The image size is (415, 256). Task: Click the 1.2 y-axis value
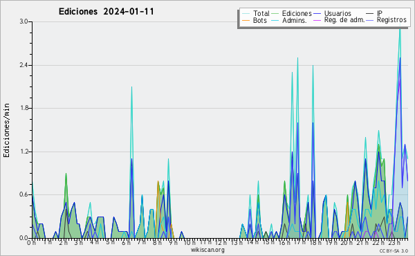point(24,152)
